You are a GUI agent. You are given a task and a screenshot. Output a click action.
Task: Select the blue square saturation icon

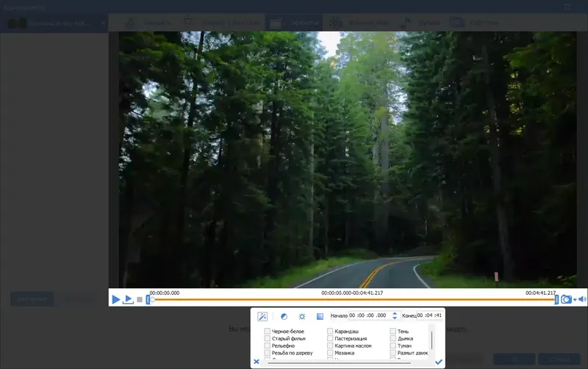coord(320,317)
